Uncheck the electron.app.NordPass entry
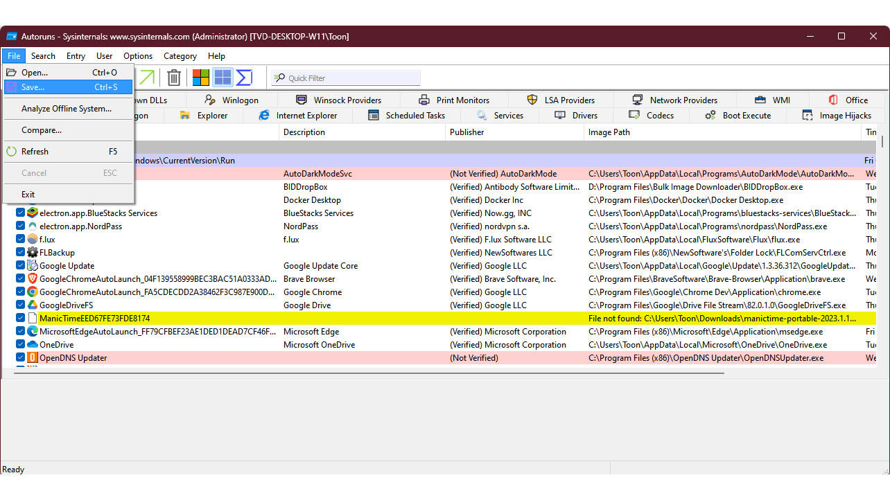890x500 pixels. click(x=20, y=226)
